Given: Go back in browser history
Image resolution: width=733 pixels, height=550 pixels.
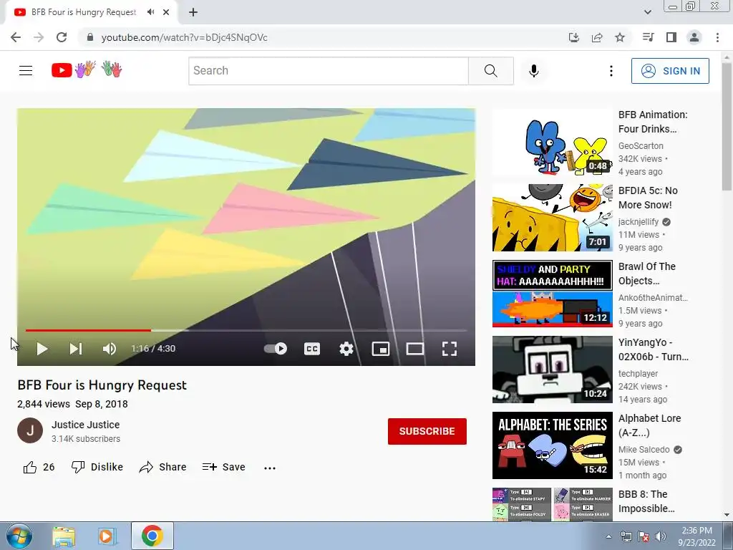Looking at the screenshot, I should [x=16, y=37].
